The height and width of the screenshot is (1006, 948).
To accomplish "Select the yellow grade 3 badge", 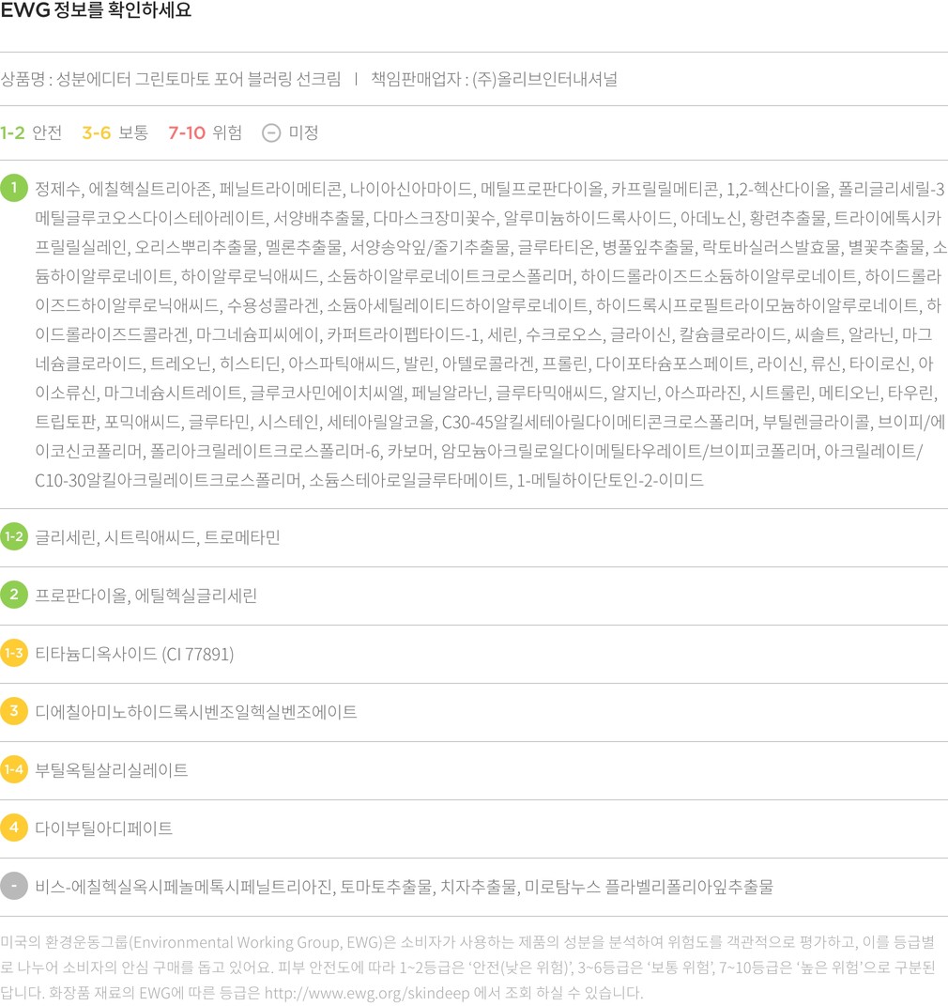I will 14,712.
